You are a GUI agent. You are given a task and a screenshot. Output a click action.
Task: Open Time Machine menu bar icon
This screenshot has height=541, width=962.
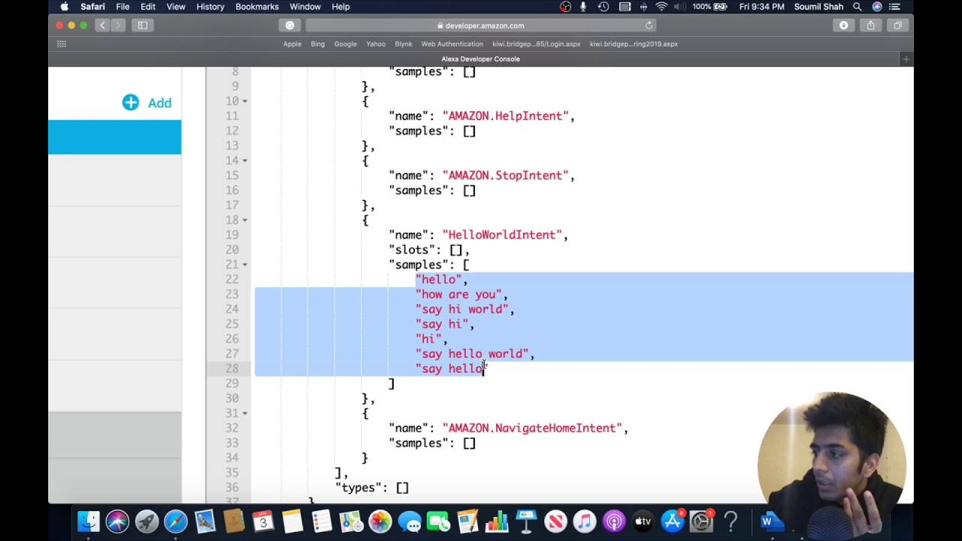(x=604, y=7)
